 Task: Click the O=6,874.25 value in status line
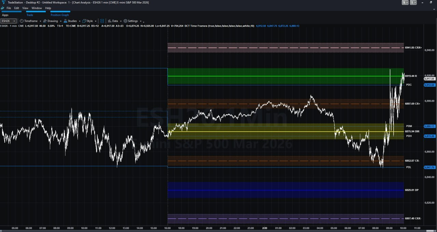point(132,26)
